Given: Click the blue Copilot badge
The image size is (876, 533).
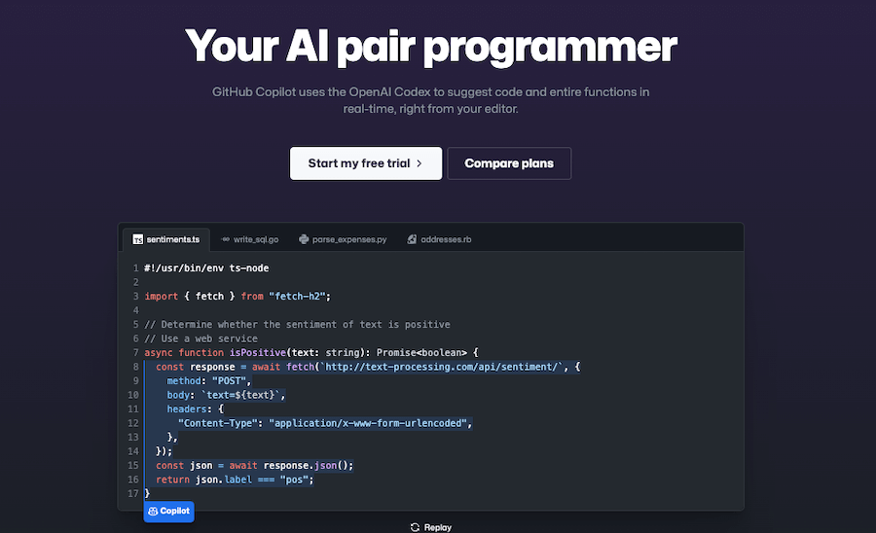Looking at the screenshot, I should click(168, 512).
